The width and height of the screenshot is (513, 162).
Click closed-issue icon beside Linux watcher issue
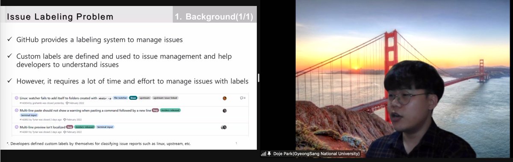point(16,98)
